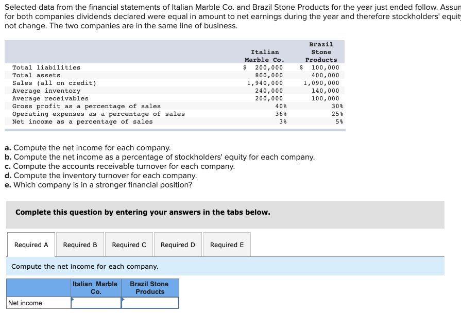Screen dimensions: 461x313
Task: Click Brazil Stone net income 5%
Action: pos(339,121)
